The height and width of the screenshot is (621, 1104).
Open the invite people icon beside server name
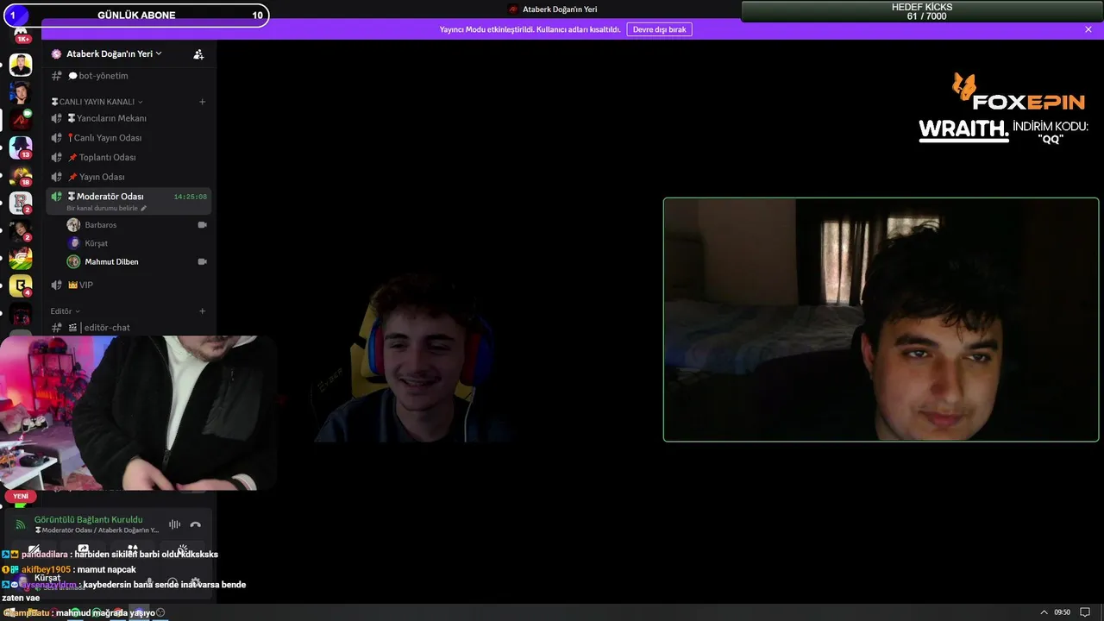click(x=198, y=53)
